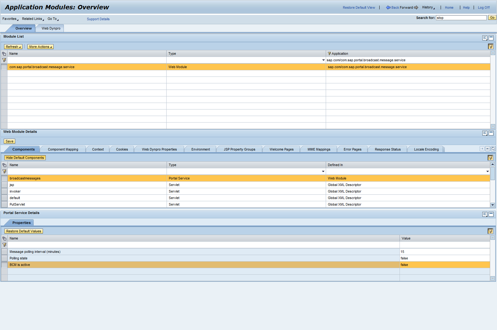Image resolution: width=497 pixels, height=330 pixels.
Task: Click the Search for input field
Action: click(x=461, y=18)
